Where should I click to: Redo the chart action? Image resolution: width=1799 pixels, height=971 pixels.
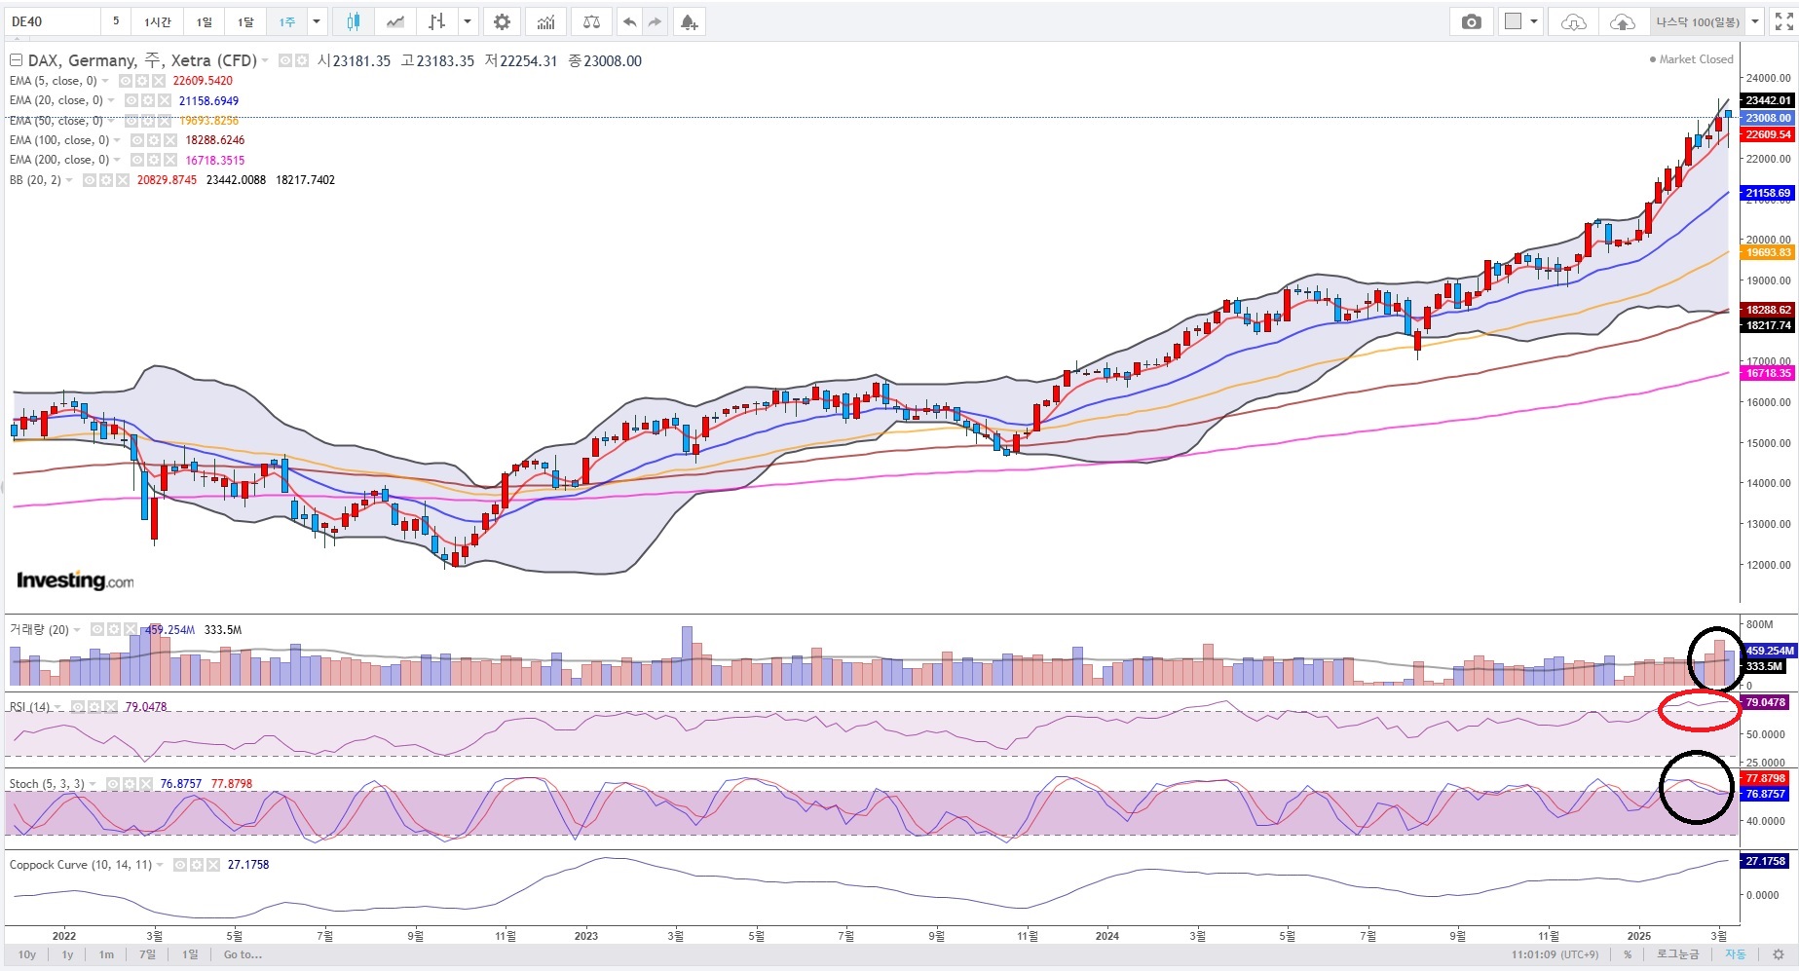click(x=655, y=21)
